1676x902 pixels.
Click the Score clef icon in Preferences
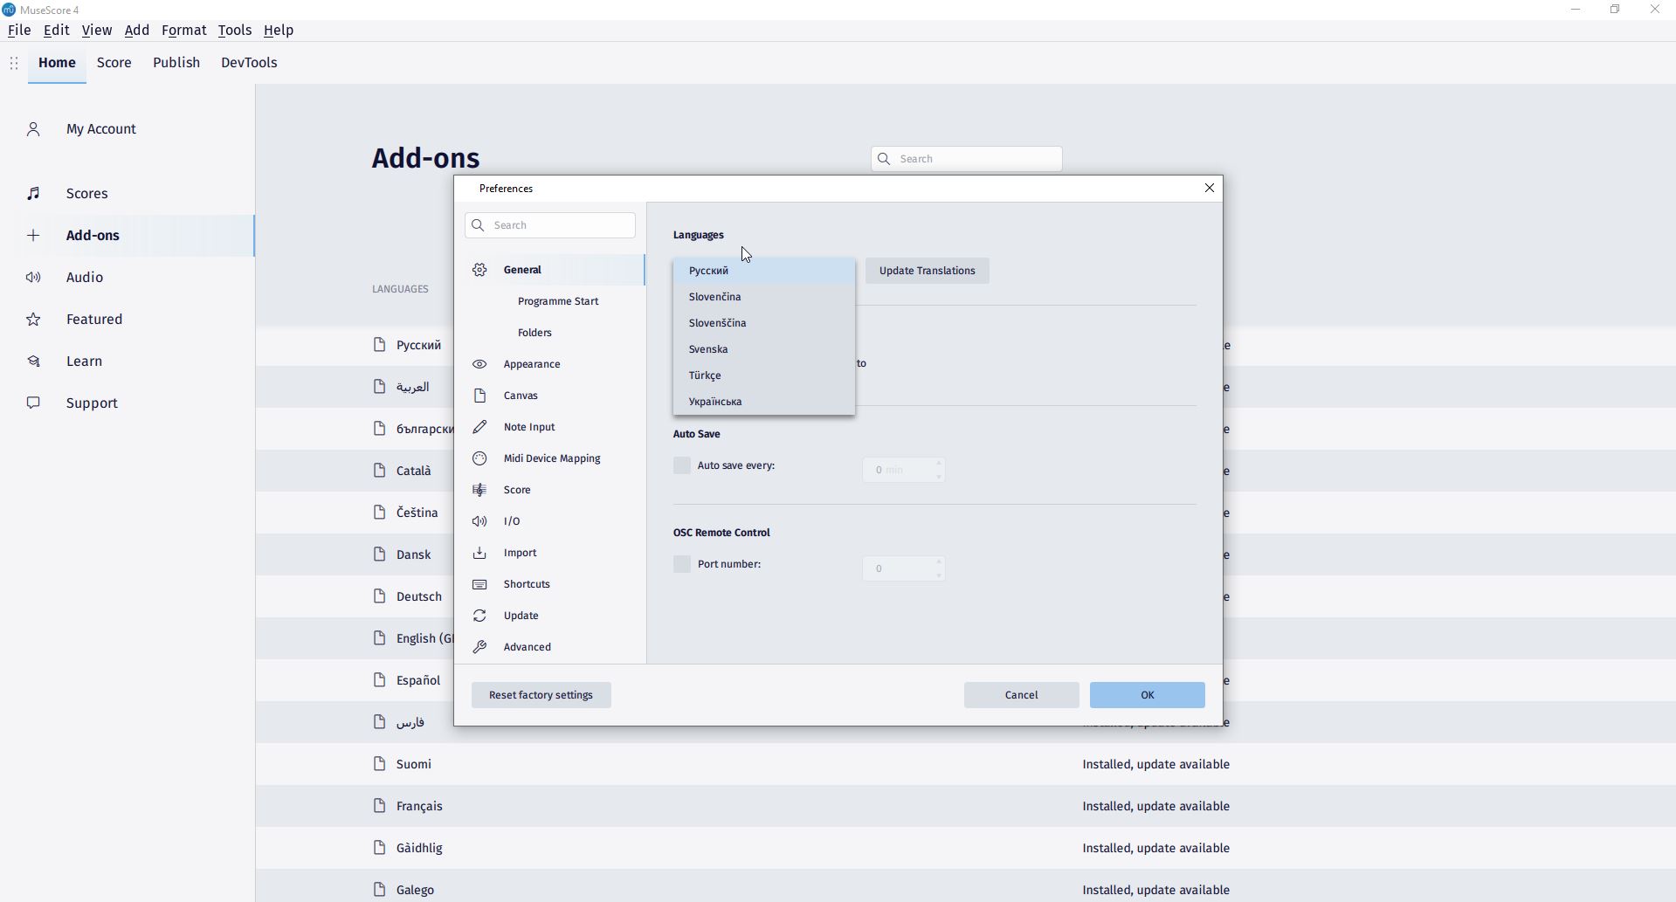click(x=479, y=490)
